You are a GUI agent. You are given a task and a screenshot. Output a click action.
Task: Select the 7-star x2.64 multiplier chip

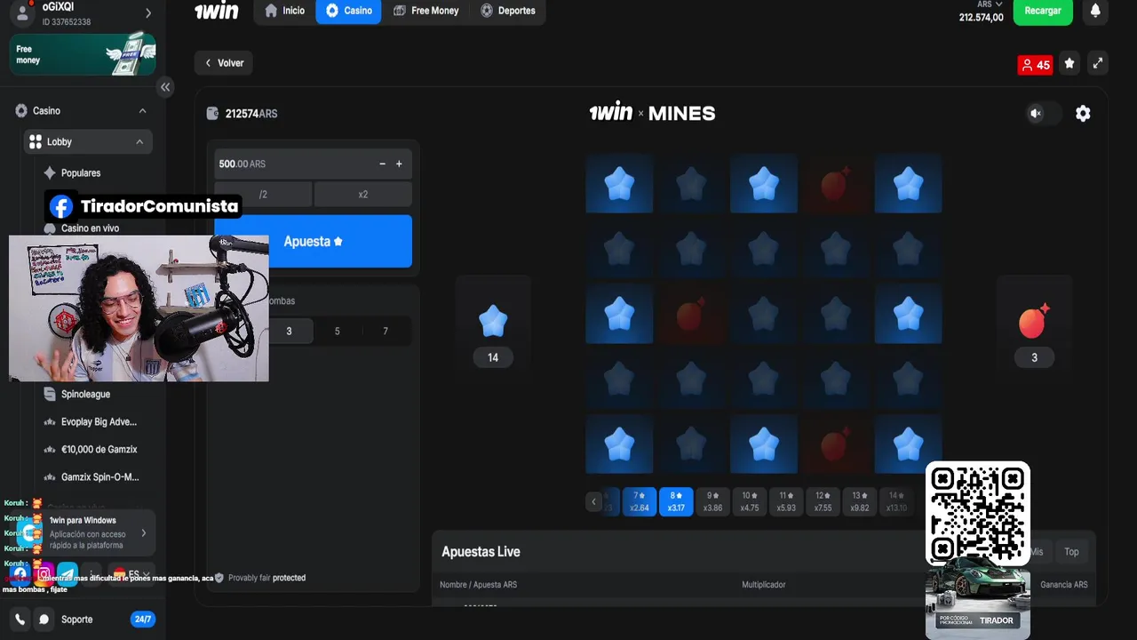click(x=640, y=502)
